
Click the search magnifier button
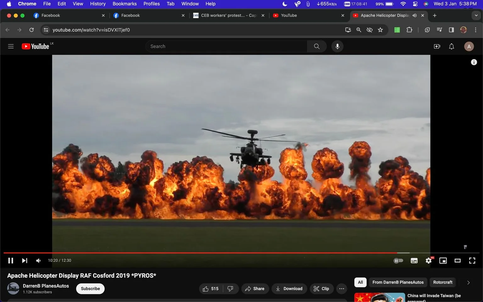317,46
